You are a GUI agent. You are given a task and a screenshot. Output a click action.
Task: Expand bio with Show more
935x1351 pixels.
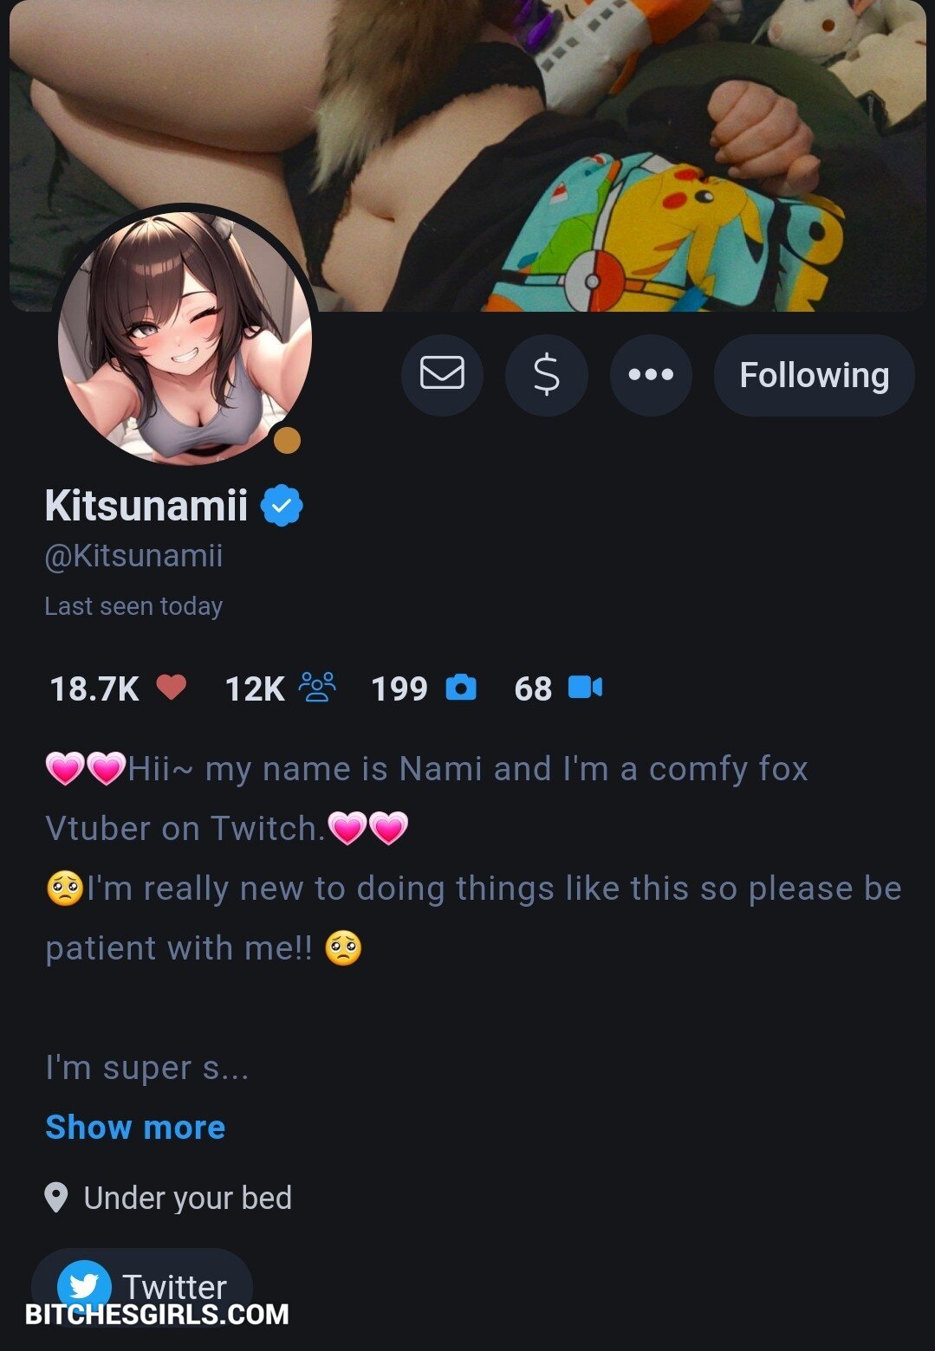(135, 1128)
